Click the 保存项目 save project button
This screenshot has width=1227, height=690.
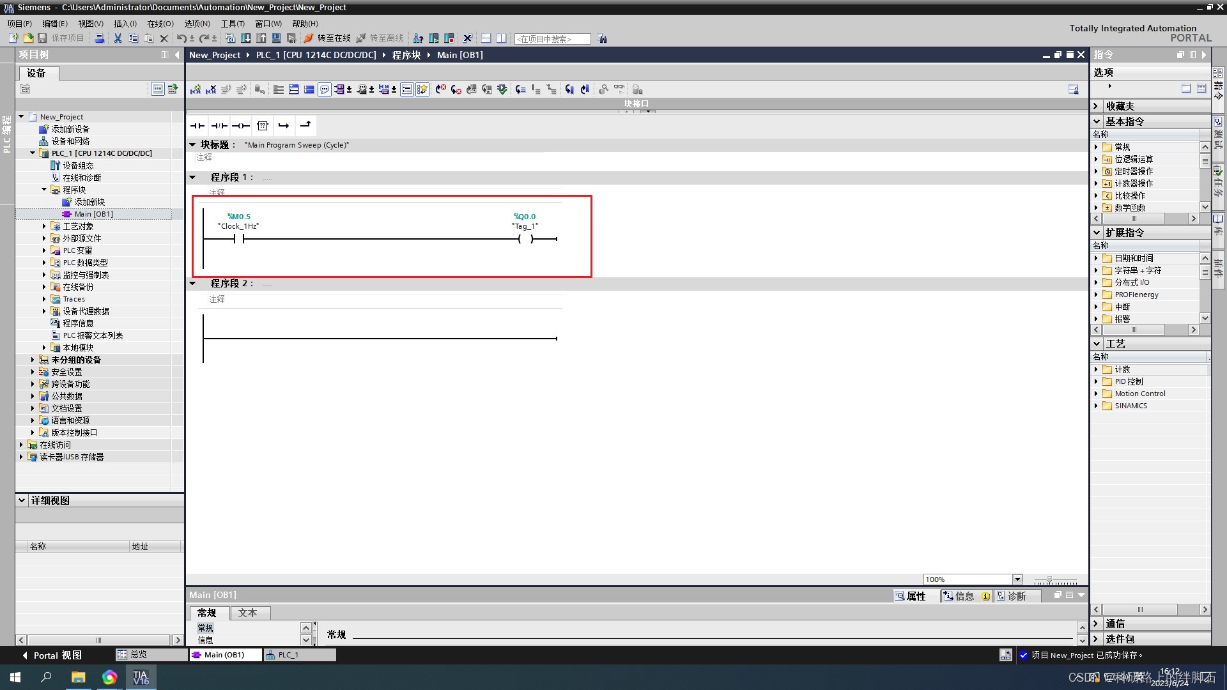[x=61, y=38]
